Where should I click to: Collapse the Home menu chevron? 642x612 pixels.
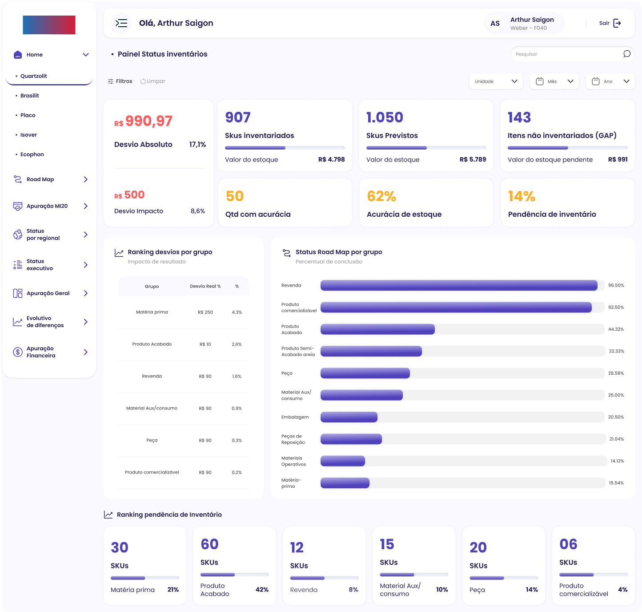click(x=86, y=55)
